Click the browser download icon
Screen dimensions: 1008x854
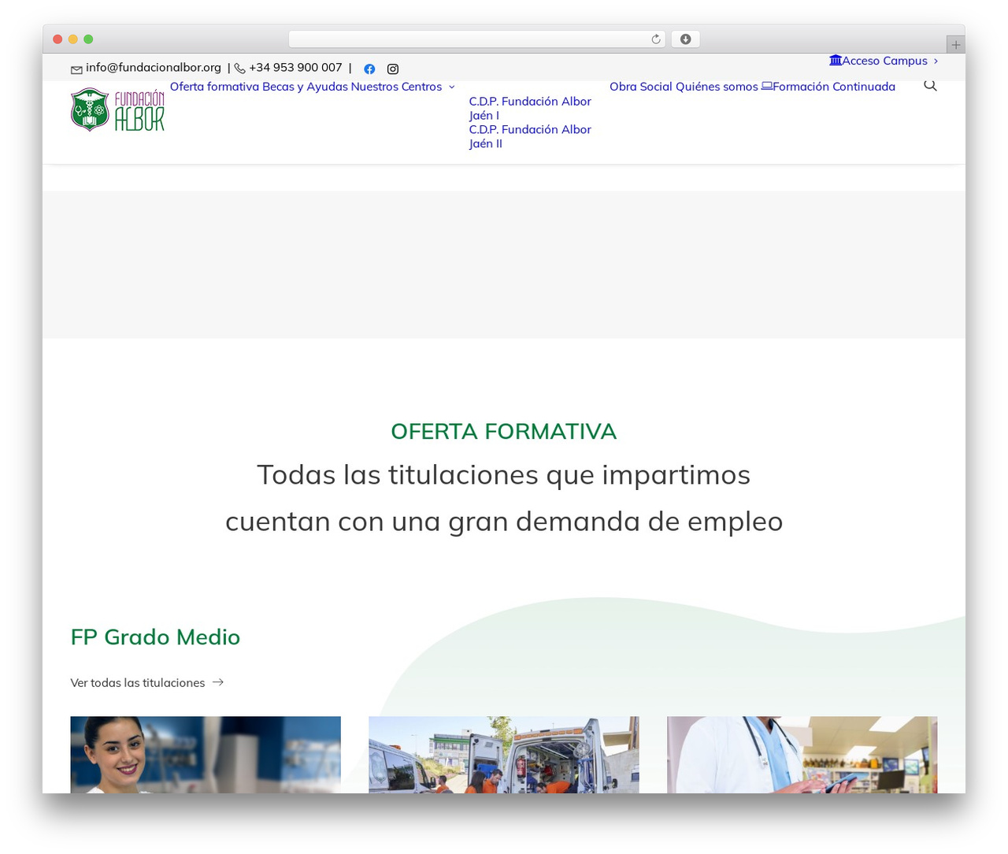(685, 39)
